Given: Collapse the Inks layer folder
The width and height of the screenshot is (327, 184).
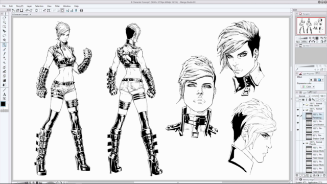Looking at the screenshot, I should pos(303,110).
